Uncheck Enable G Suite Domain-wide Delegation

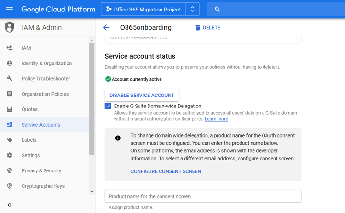(x=108, y=106)
